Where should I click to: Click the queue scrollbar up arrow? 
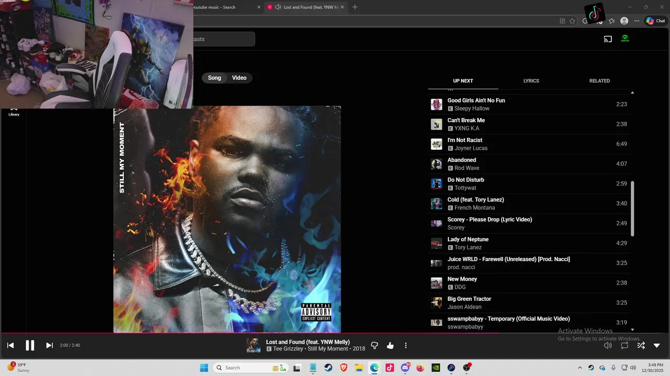click(x=632, y=92)
